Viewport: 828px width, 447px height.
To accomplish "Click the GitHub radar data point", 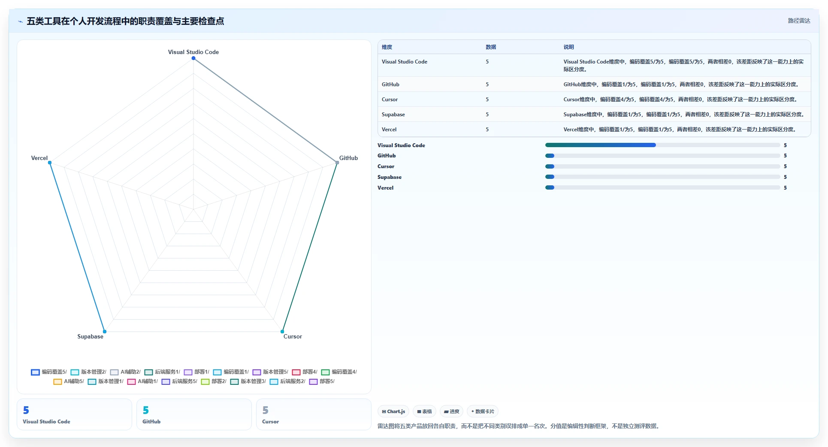I will 337,163.
